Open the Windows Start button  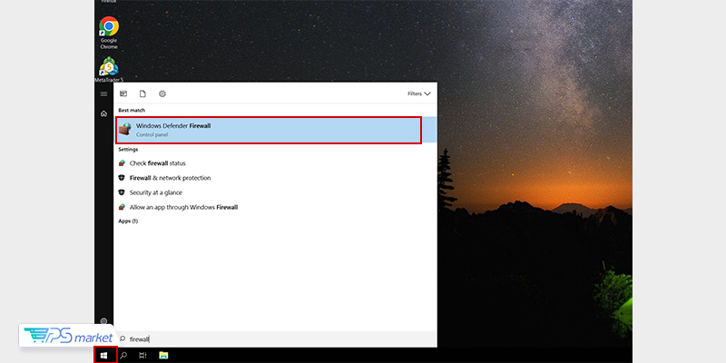coord(104,355)
